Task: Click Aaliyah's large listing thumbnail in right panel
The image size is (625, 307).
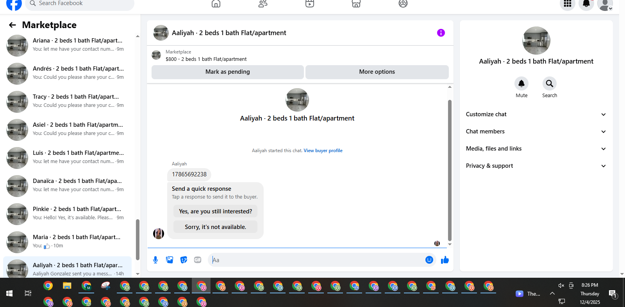Action: pos(536,41)
